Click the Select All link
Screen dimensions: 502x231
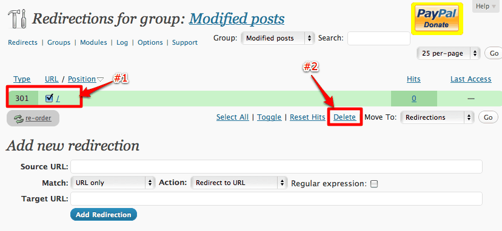pyautogui.click(x=232, y=117)
